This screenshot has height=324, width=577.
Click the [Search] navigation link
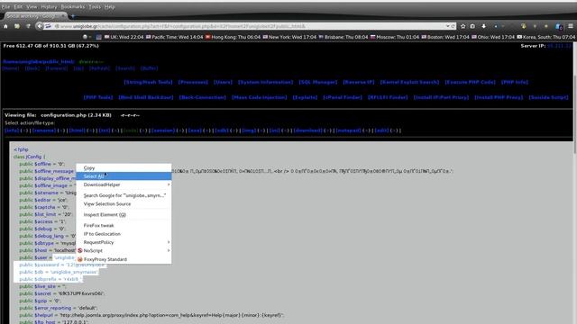click(125, 68)
